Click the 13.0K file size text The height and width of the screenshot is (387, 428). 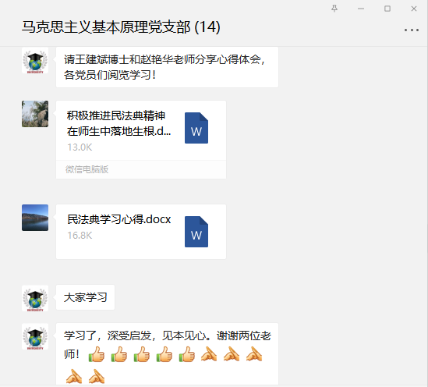(80, 147)
